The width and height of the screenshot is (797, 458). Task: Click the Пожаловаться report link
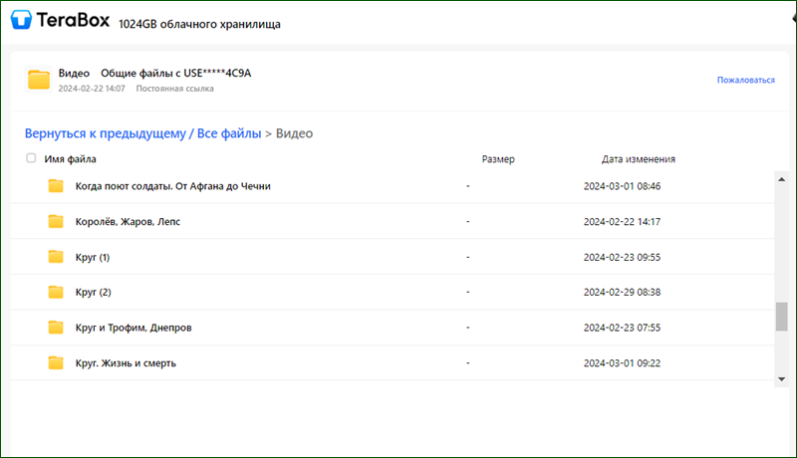(745, 80)
